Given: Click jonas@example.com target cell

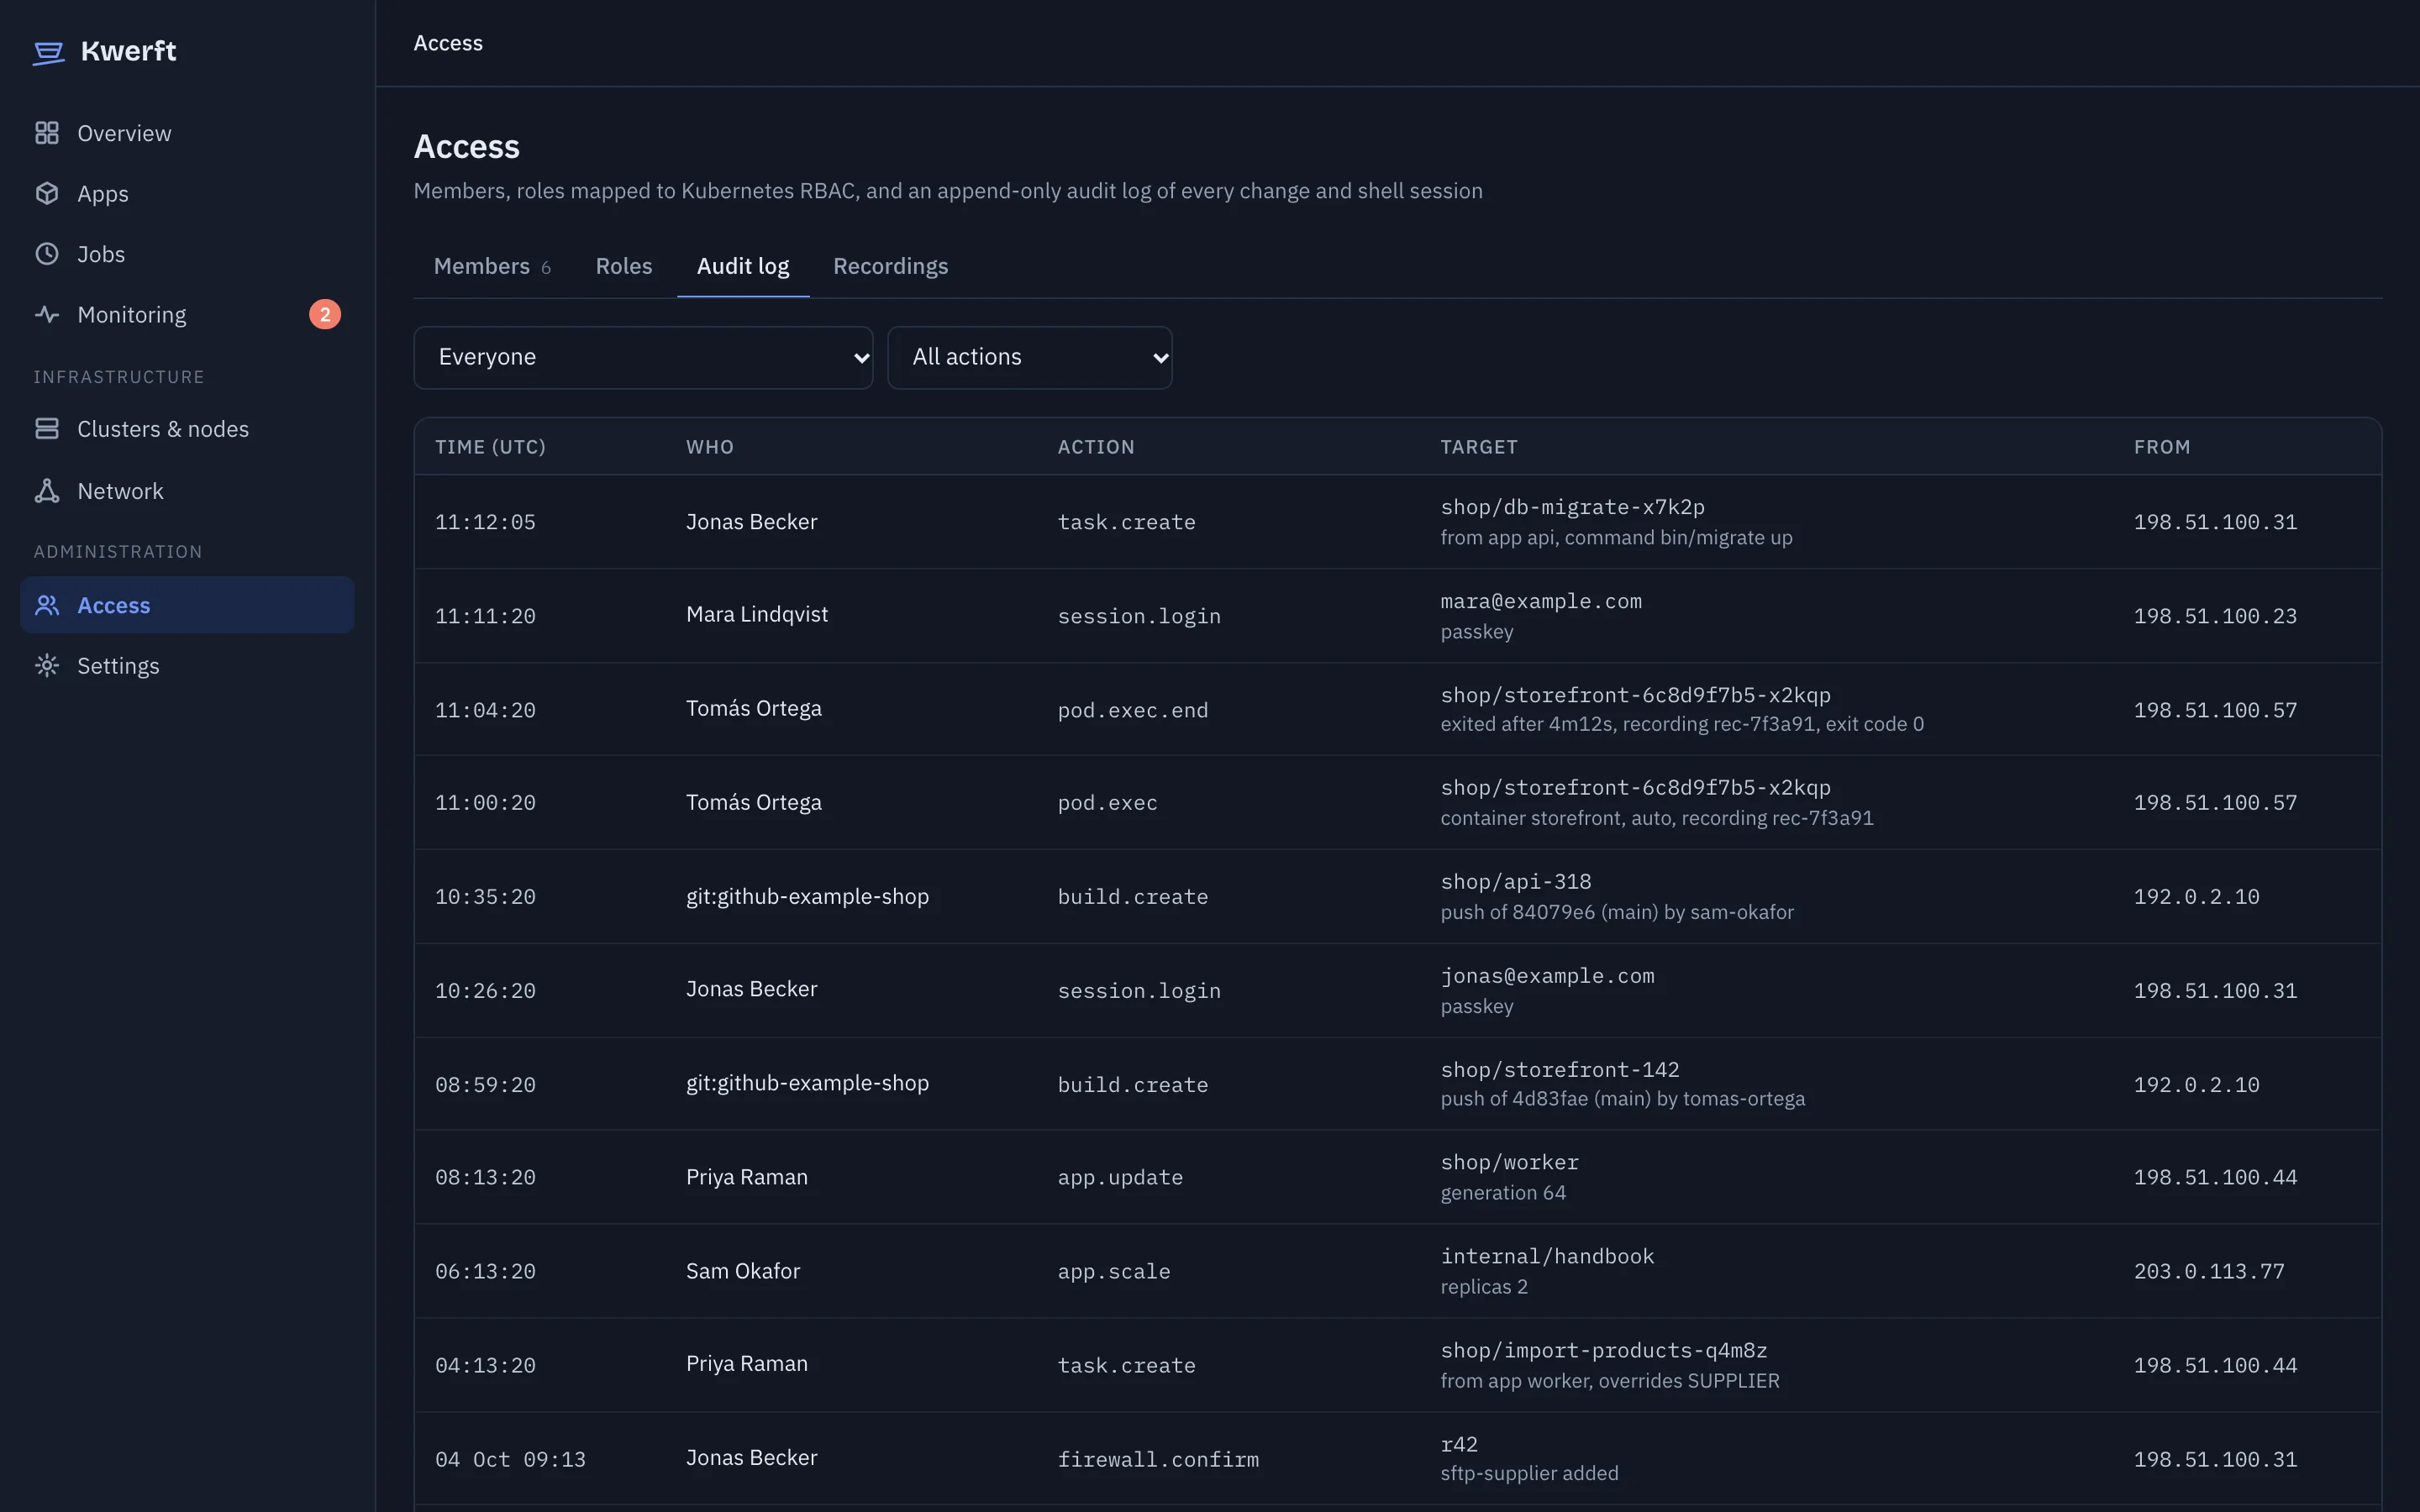Looking at the screenshot, I should click(x=1547, y=976).
